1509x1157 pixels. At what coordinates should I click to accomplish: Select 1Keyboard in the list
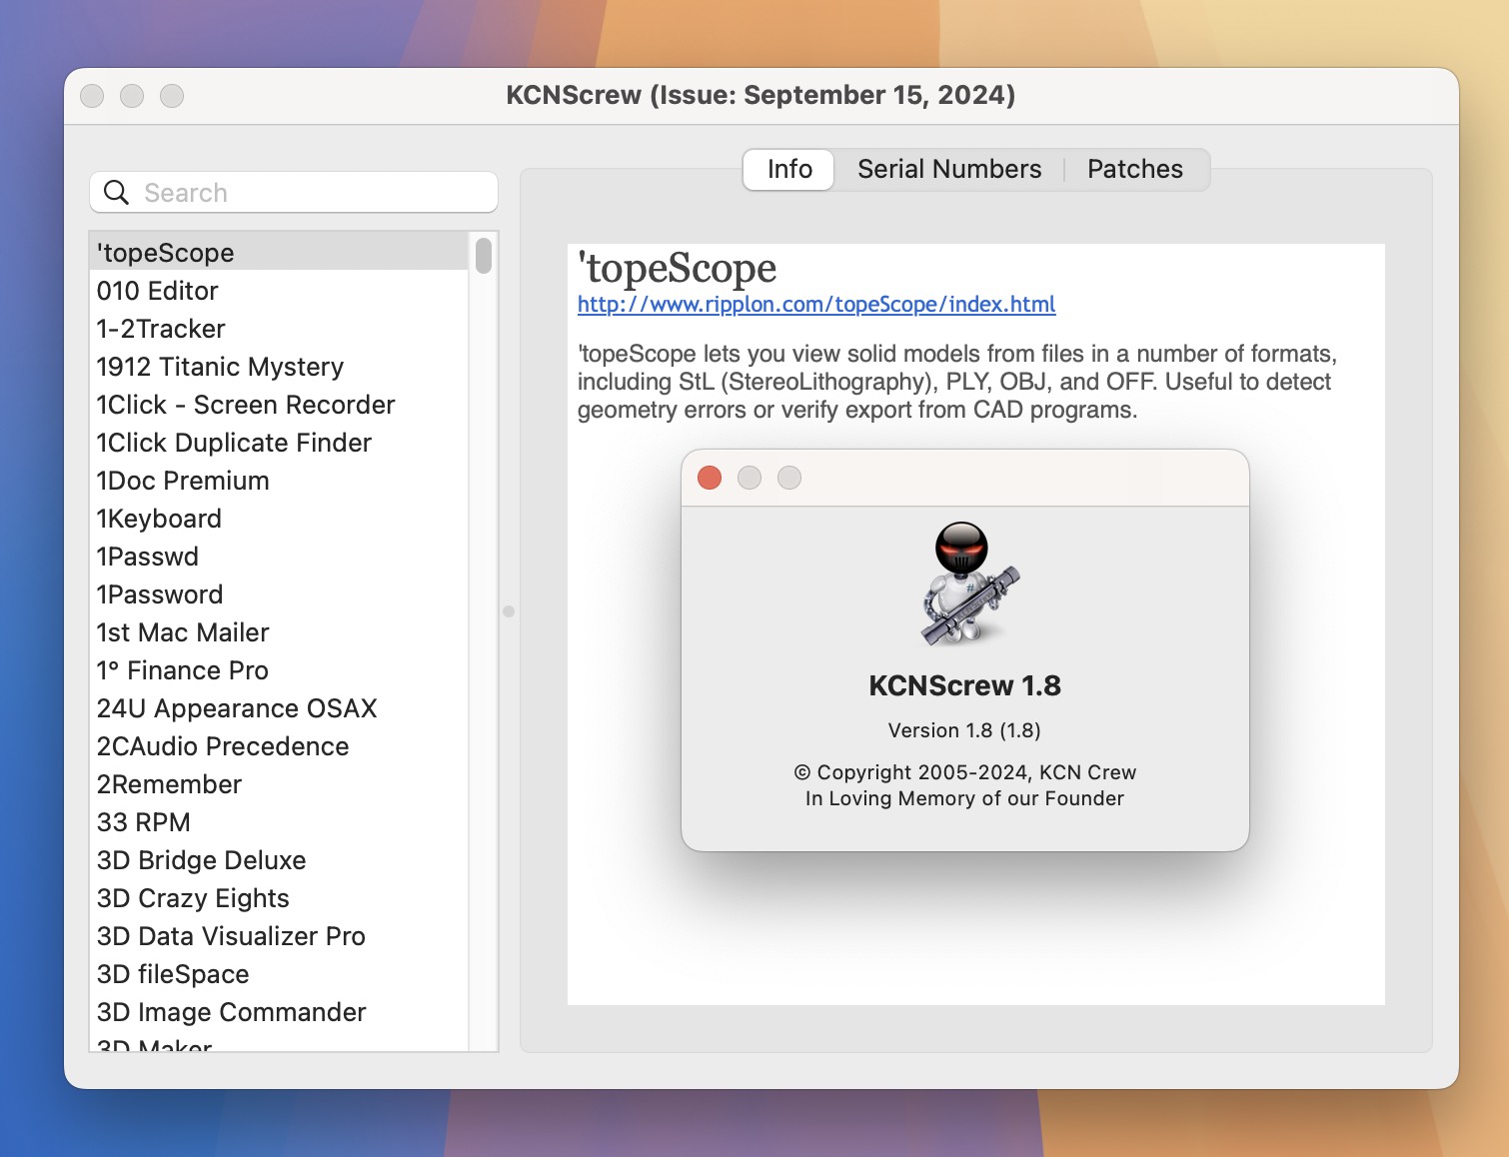coord(279,519)
